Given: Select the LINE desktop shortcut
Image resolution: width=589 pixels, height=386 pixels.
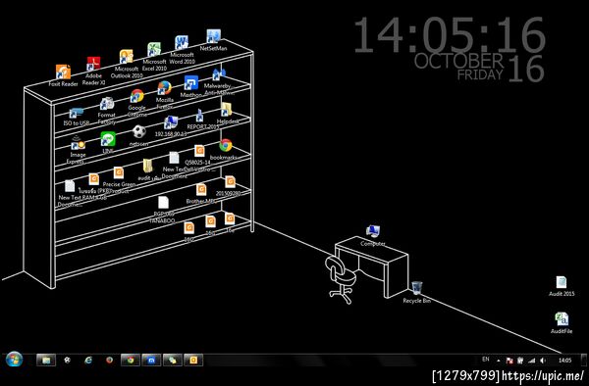Looking at the screenshot, I should click(x=108, y=139).
